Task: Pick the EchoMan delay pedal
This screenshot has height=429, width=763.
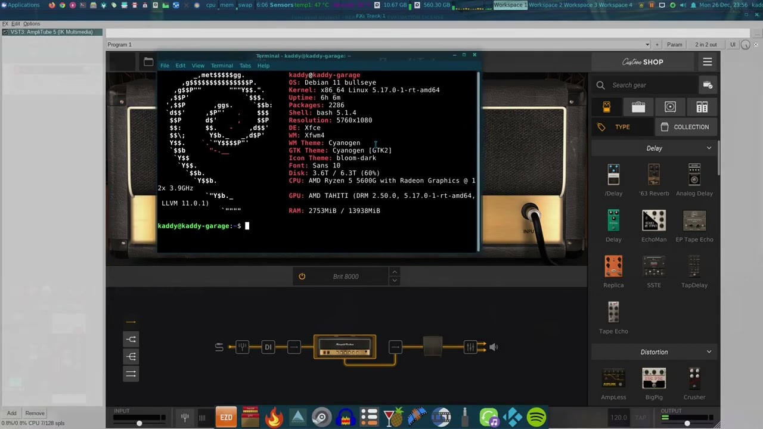Action: point(654,220)
